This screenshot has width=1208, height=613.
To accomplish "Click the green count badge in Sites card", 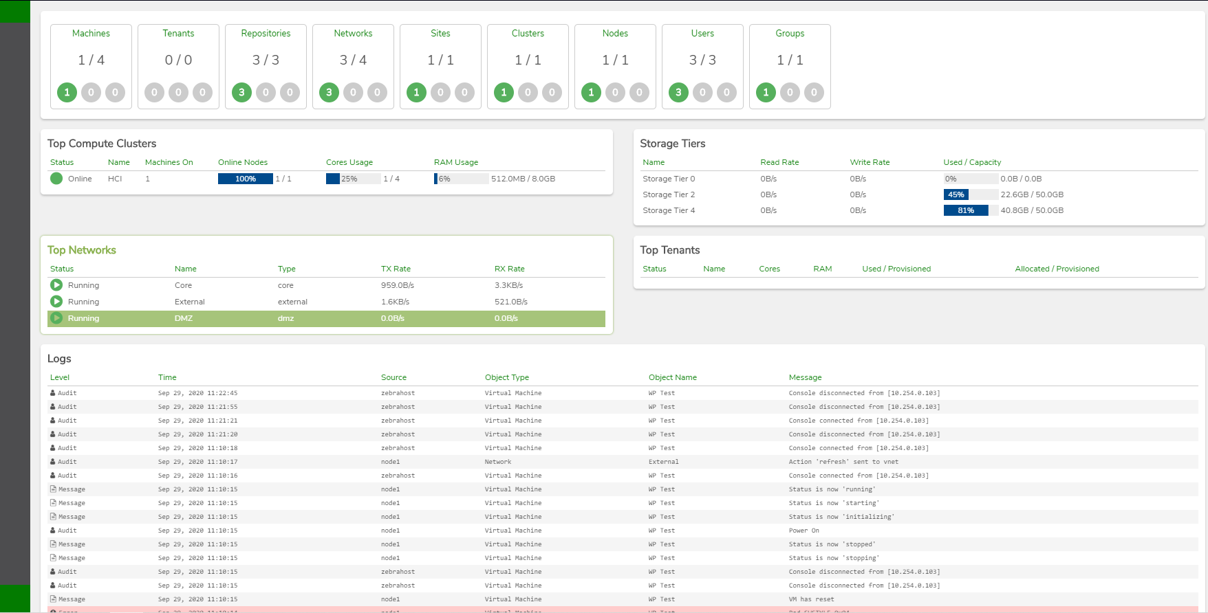I will click(x=416, y=92).
